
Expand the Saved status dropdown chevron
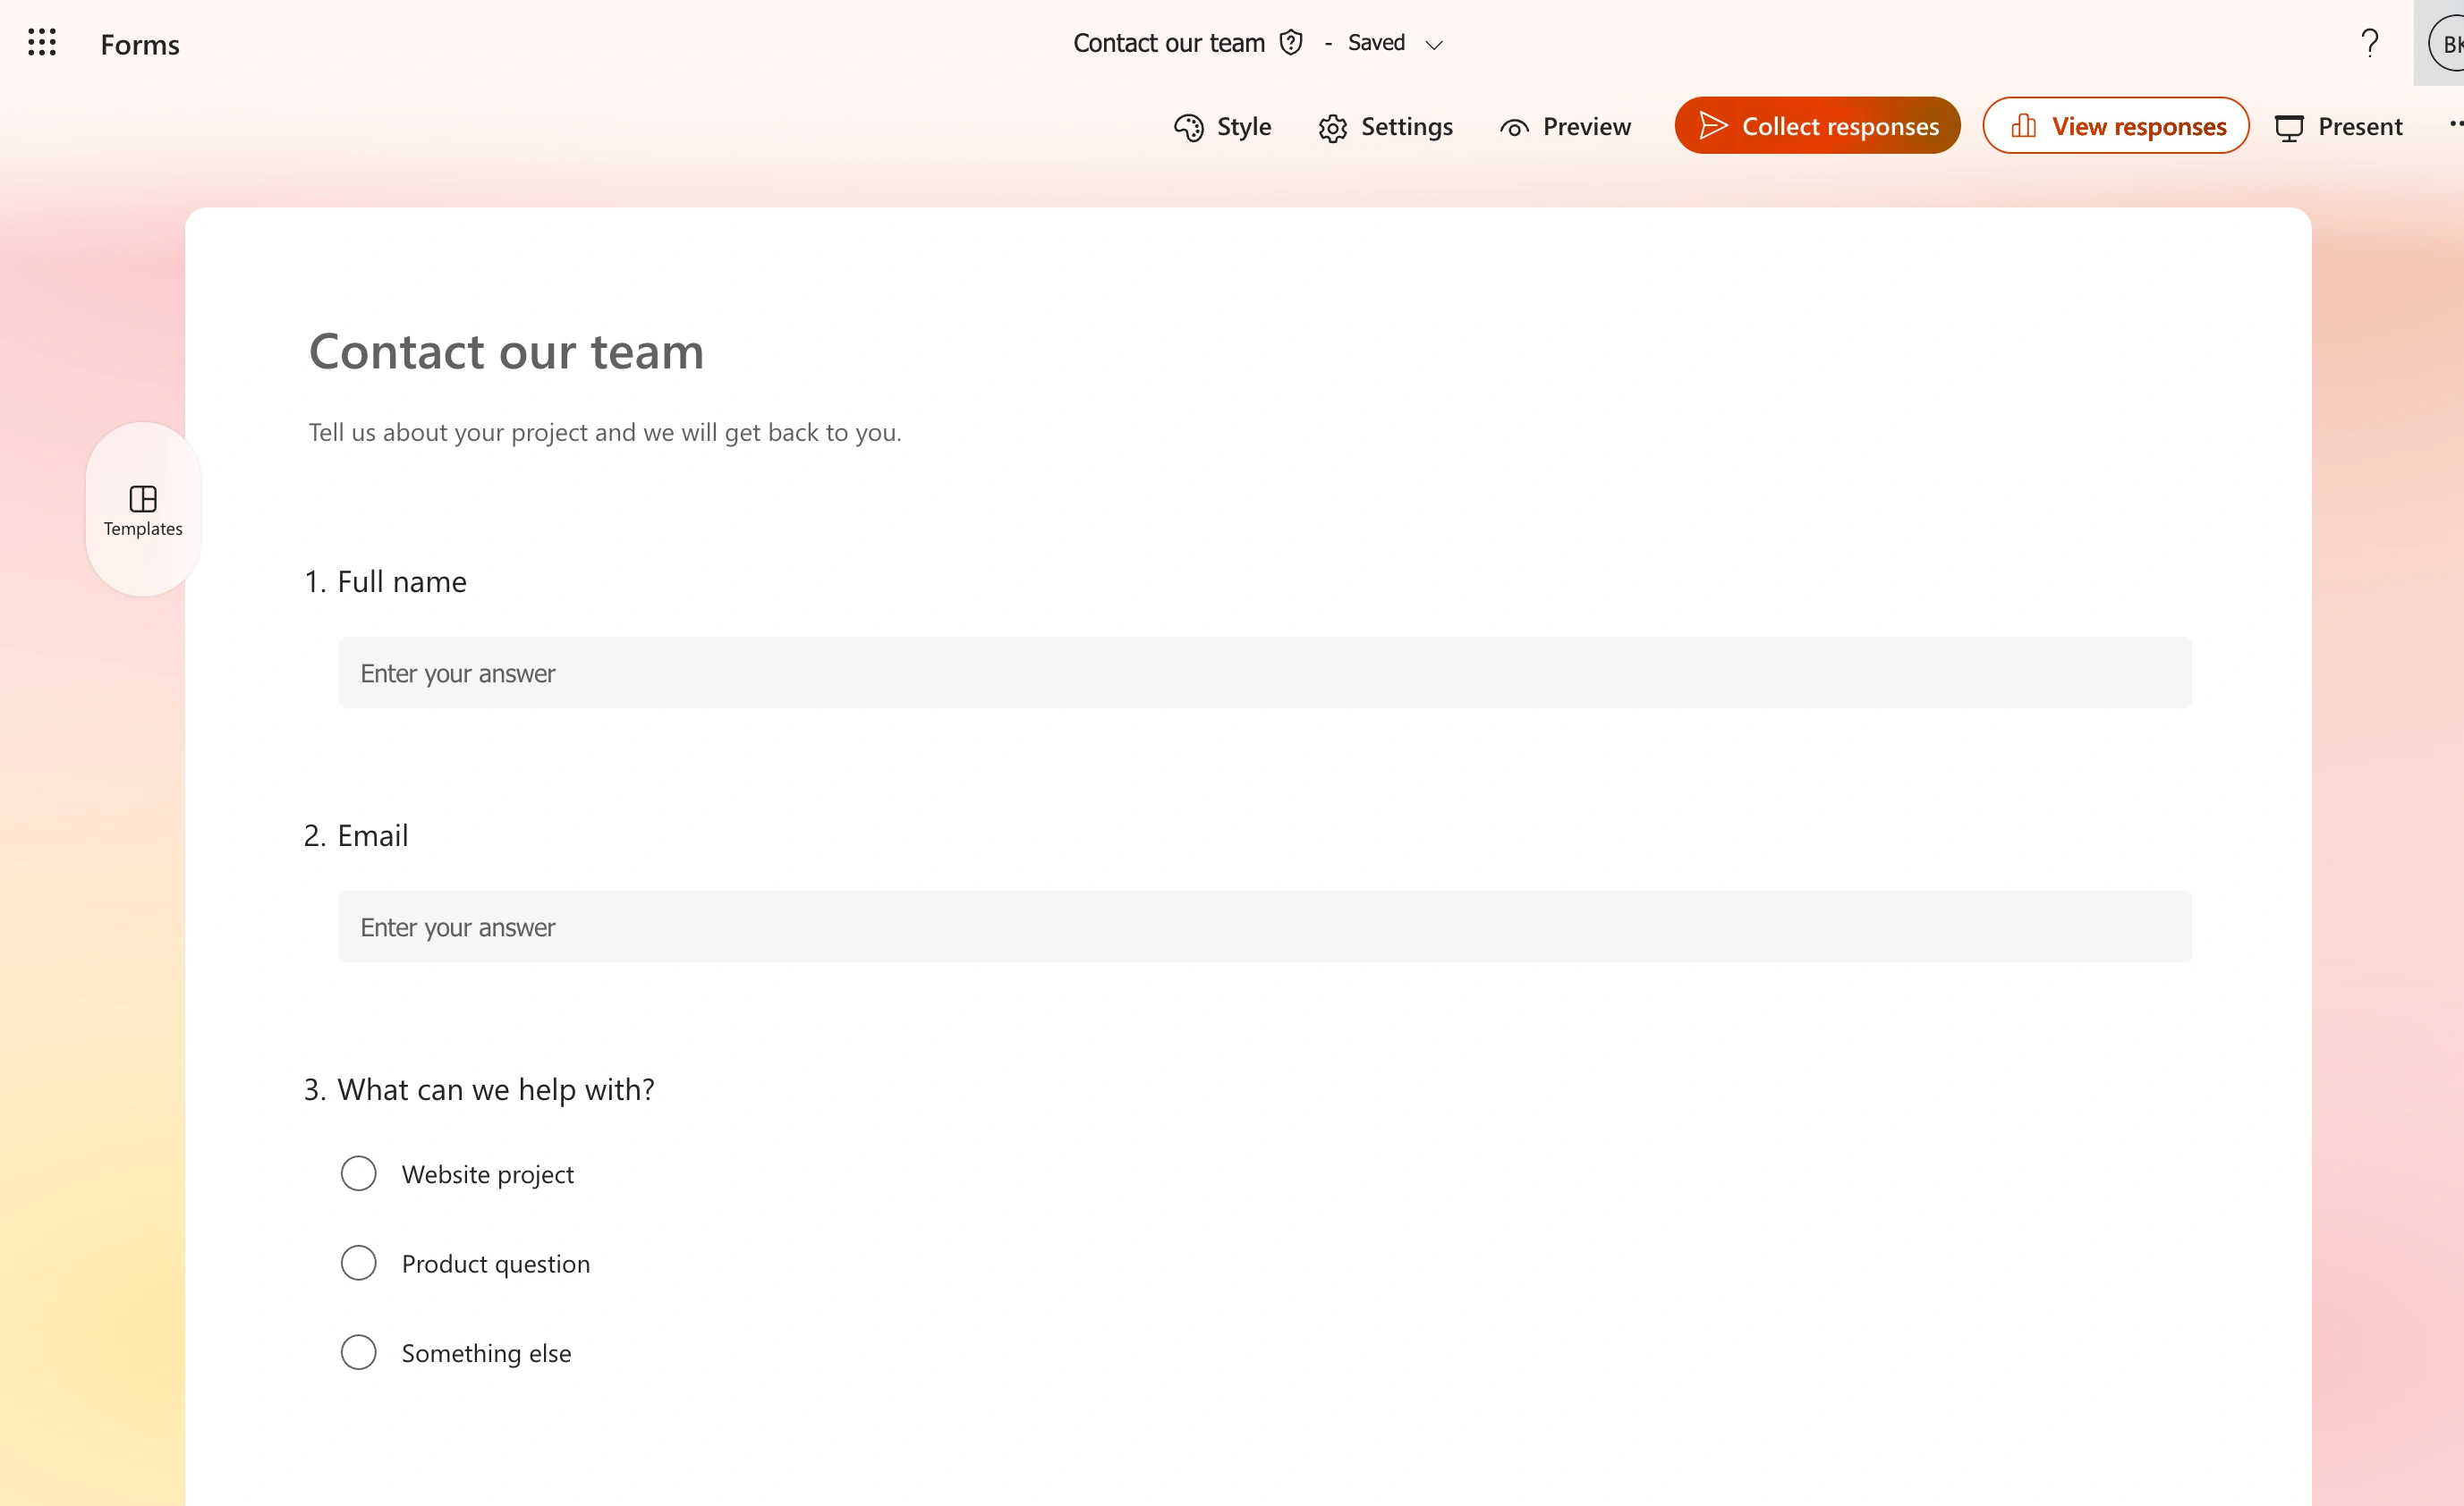(x=1433, y=44)
